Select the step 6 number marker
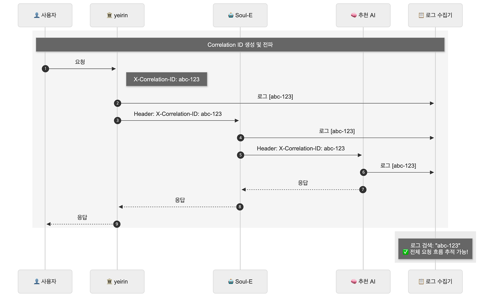Image resolution: width=494 pixels, height=308 pixels. click(x=363, y=172)
